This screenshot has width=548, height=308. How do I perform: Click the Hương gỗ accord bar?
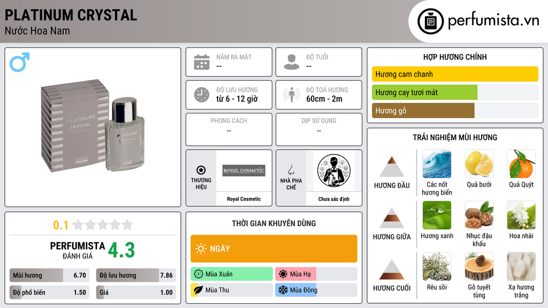455,111
